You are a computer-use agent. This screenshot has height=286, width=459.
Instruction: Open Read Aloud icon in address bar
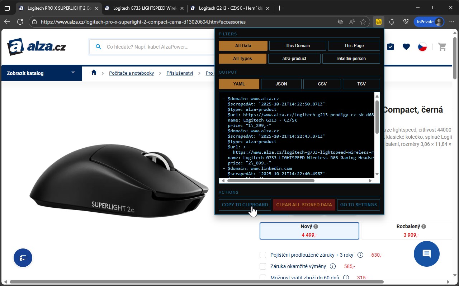click(352, 22)
